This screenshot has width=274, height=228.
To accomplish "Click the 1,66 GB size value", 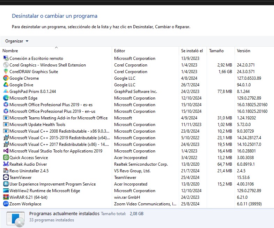I will point(225,72).
